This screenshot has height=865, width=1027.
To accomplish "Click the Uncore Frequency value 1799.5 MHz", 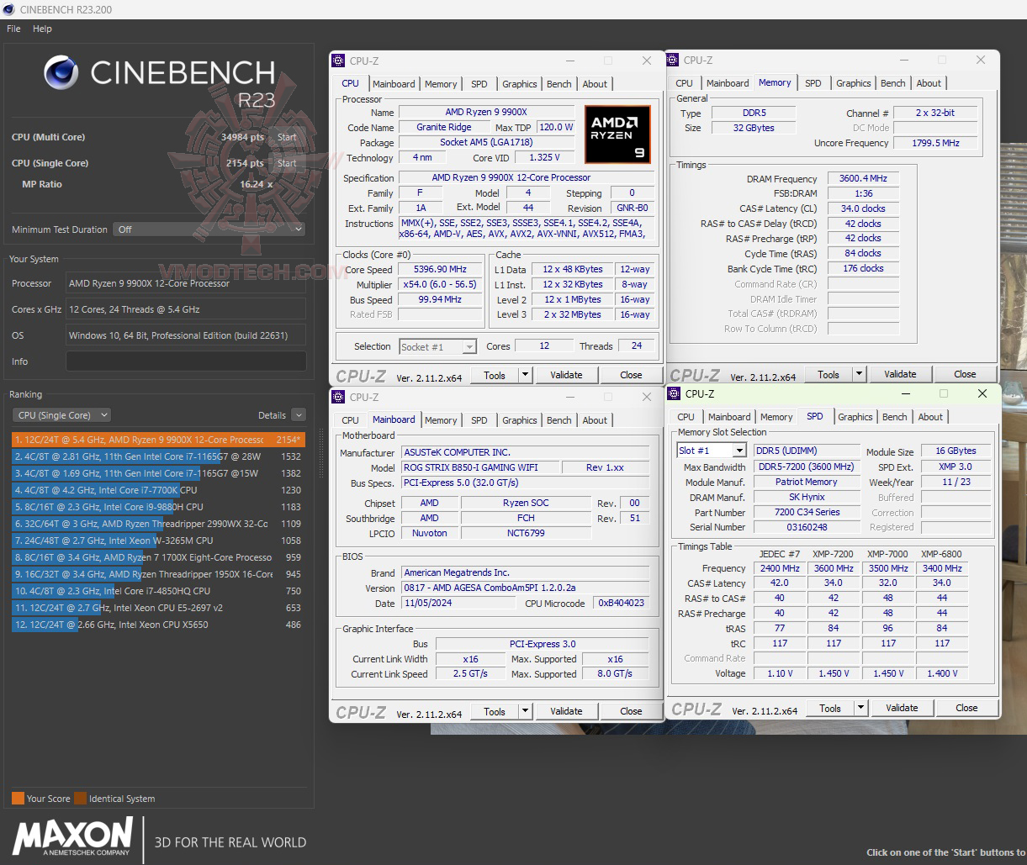I will point(936,143).
